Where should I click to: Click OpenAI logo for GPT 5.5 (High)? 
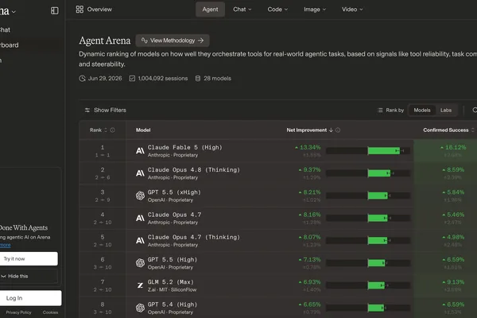point(140,263)
